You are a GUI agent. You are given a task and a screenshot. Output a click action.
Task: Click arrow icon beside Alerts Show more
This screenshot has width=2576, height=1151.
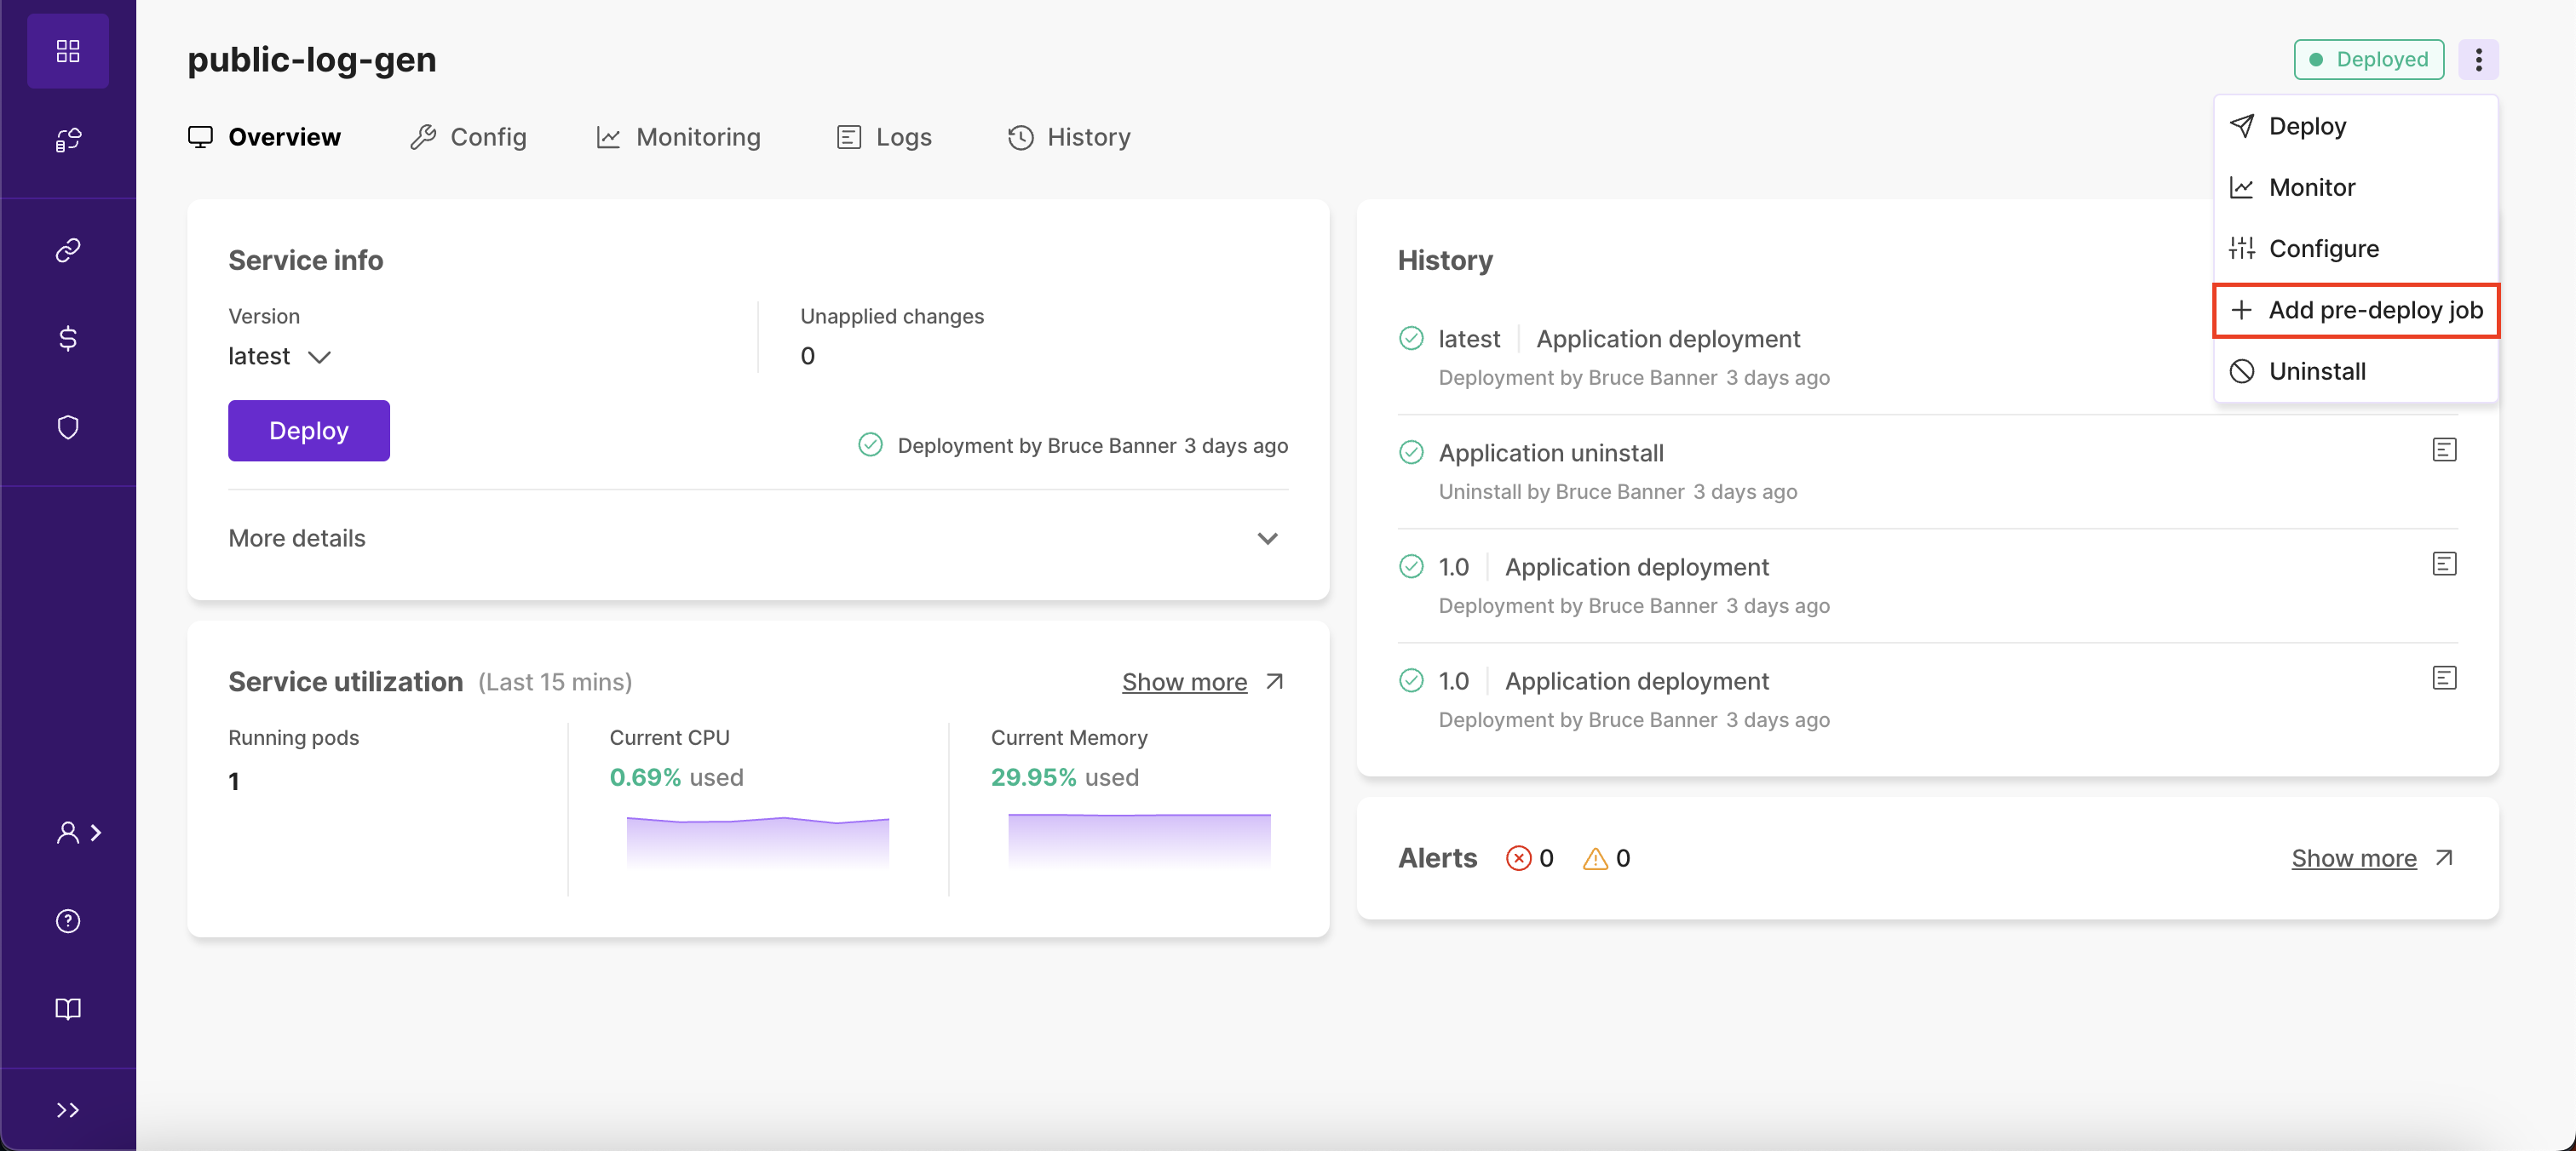[x=2444, y=858]
